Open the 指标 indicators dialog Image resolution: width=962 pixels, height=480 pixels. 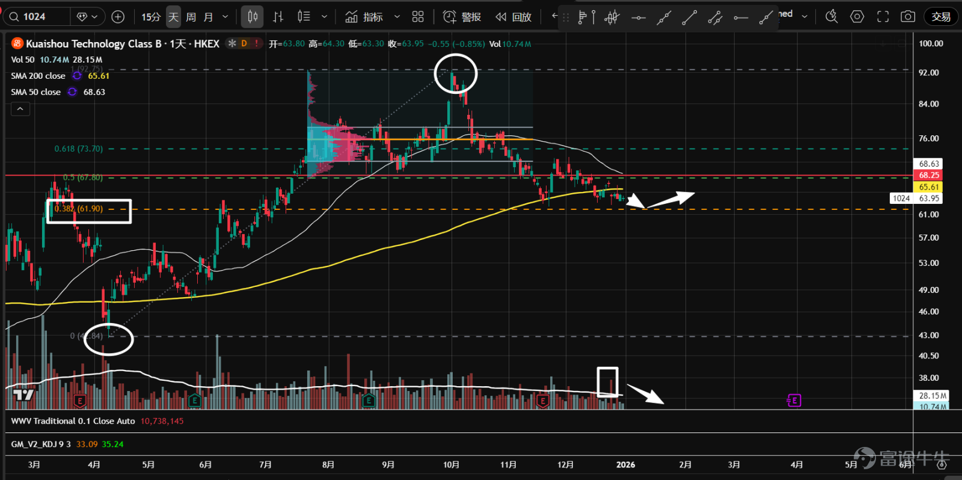(364, 17)
